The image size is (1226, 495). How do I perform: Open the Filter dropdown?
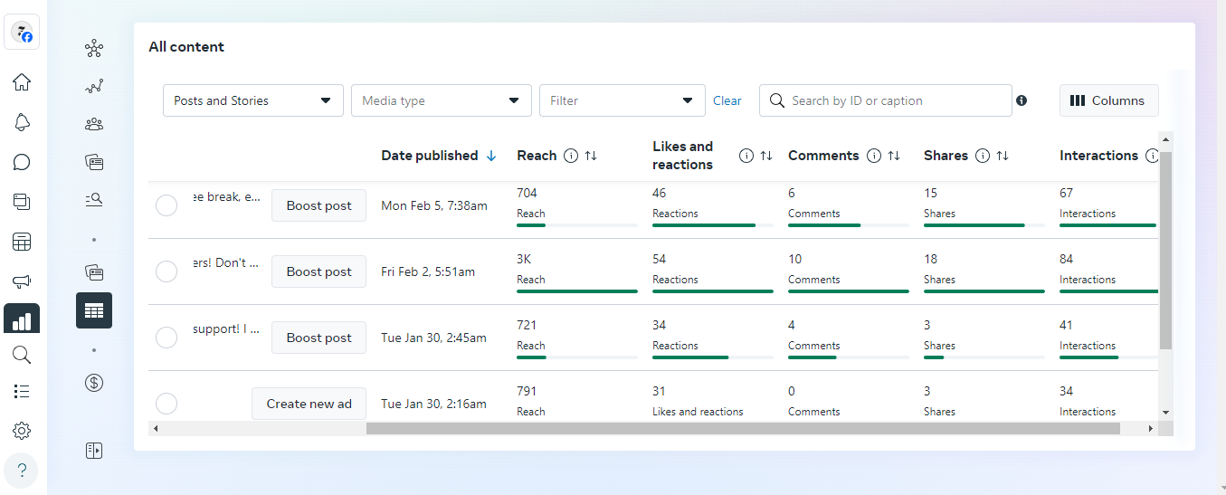point(622,100)
